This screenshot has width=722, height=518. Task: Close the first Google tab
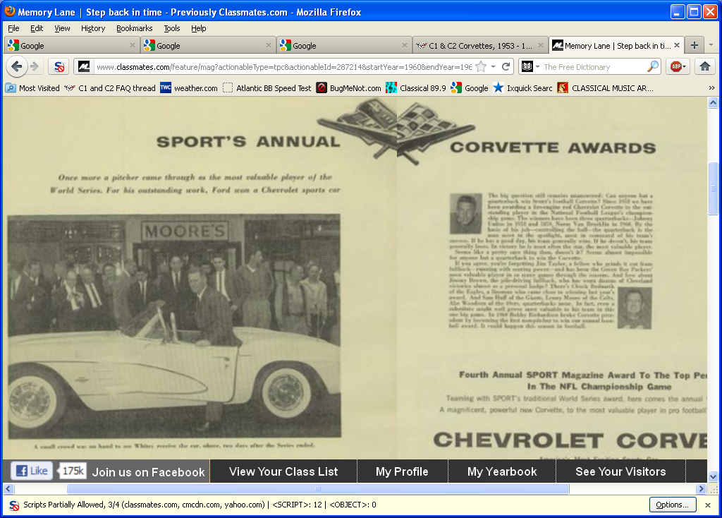[x=132, y=45]
